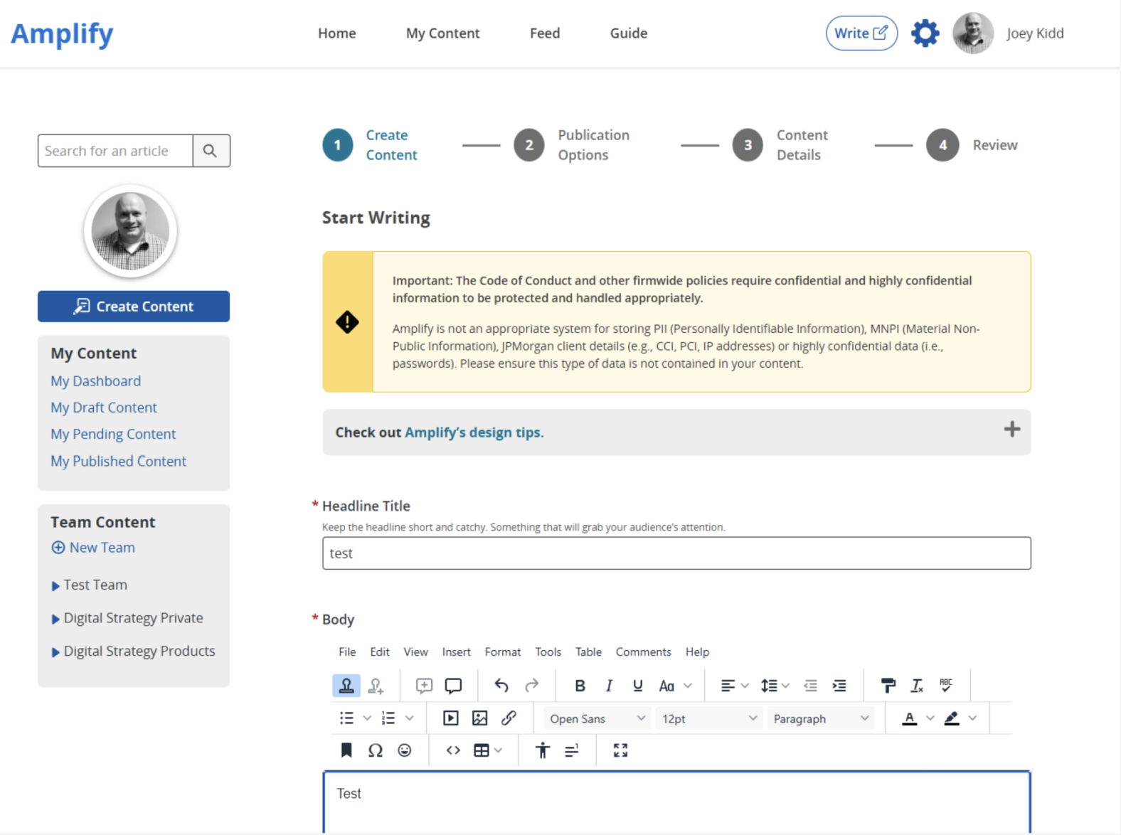Toggle bold formatting in the editor
This screenshot has height=835, width=1121.
[580, 686]
